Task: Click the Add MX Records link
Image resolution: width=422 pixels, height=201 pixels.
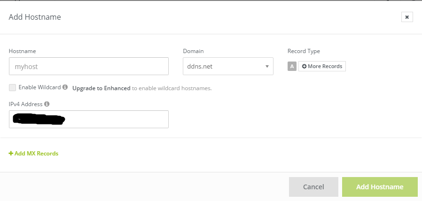Action: point(36,154)
